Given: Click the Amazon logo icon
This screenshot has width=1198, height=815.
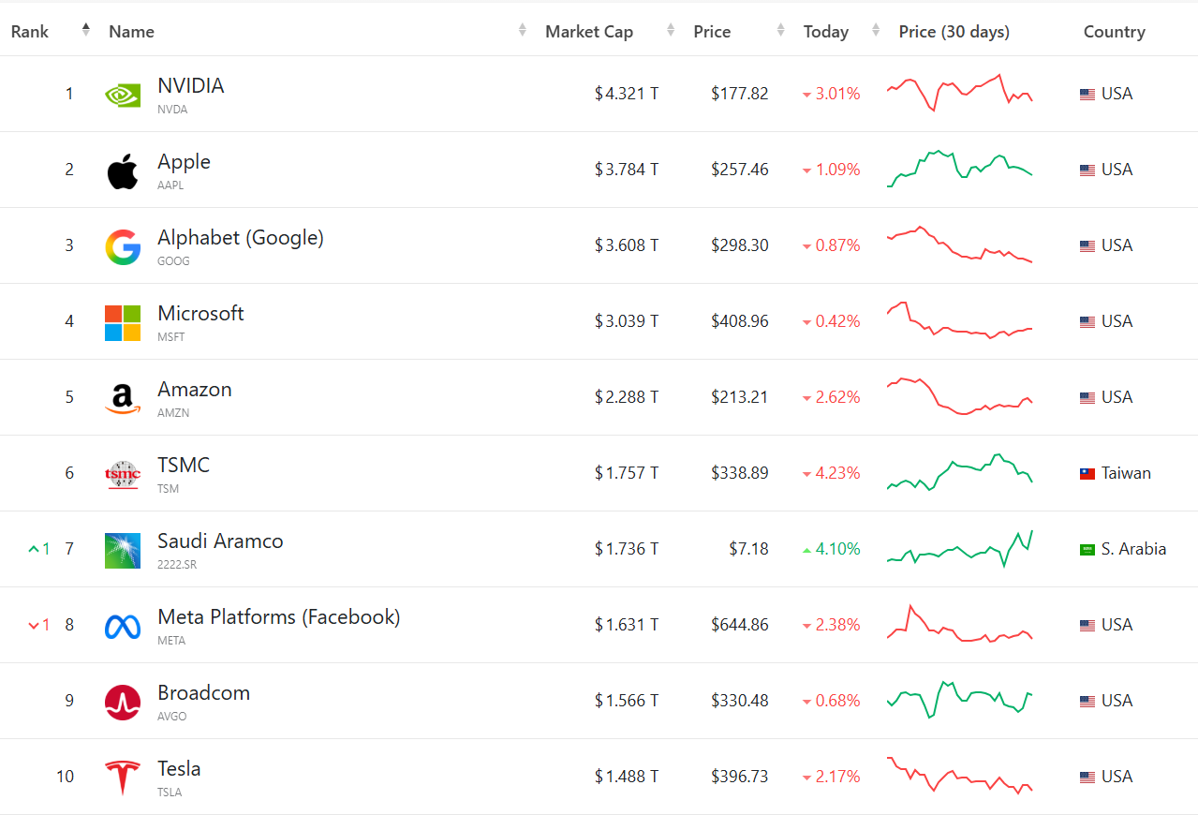Looking at the screenshot, I should click(x=123, y=398).
